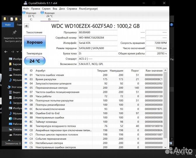Click the Музыка folder icon in Explorer sidebar
The height and width of the screenshot is (158, 196).
(10, 80)
